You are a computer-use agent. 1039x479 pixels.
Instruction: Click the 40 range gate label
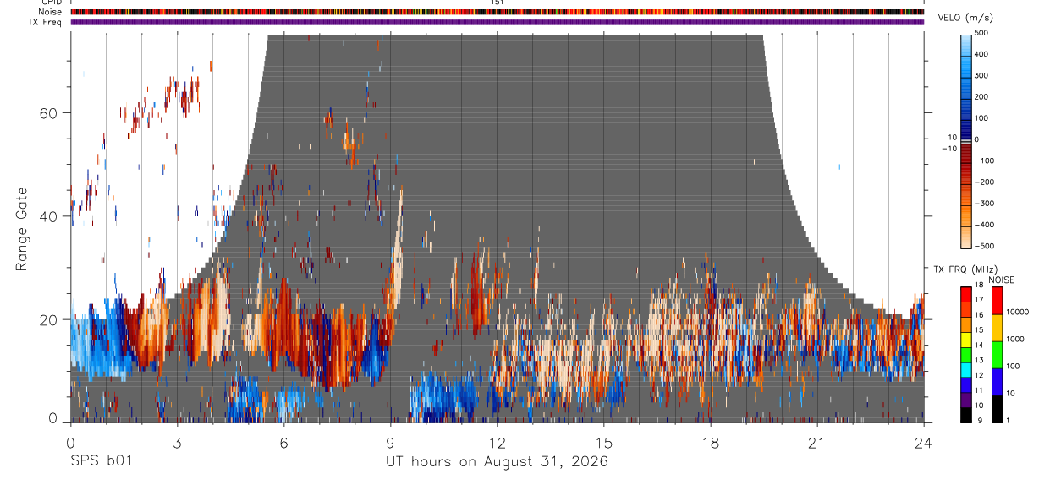(51, 216)
